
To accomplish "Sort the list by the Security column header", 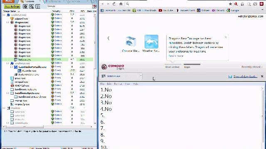I will [x=57, y=11].
